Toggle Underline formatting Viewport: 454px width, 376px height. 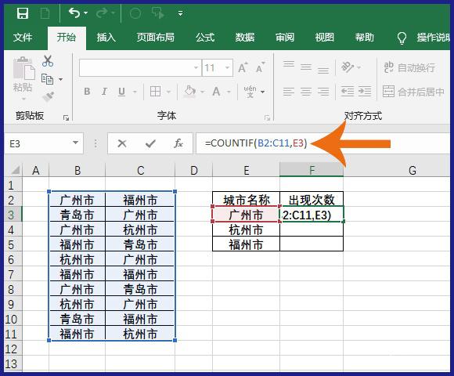(121, 92)
